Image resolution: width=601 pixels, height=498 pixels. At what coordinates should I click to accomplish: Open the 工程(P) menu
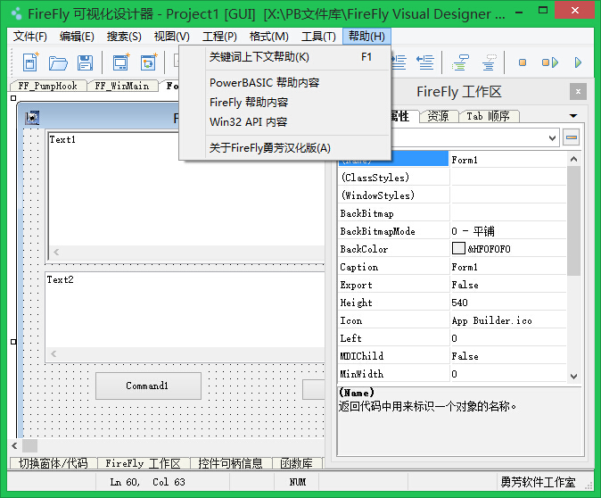click(219, 37)
